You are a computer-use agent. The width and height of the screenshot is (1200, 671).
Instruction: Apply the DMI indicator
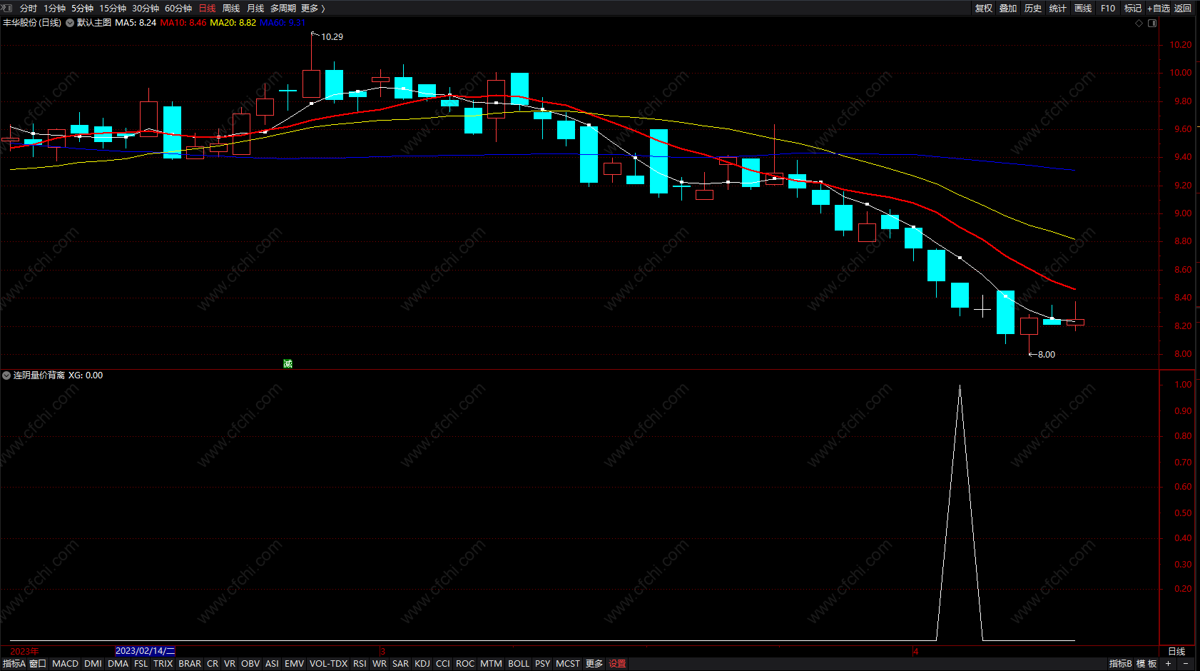point(93,663)
